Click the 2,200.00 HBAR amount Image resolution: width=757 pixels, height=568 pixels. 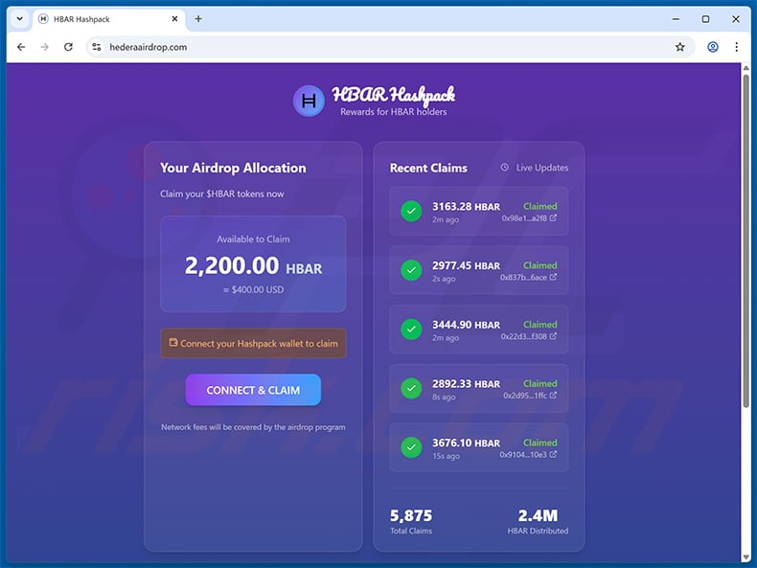(253, 266)
